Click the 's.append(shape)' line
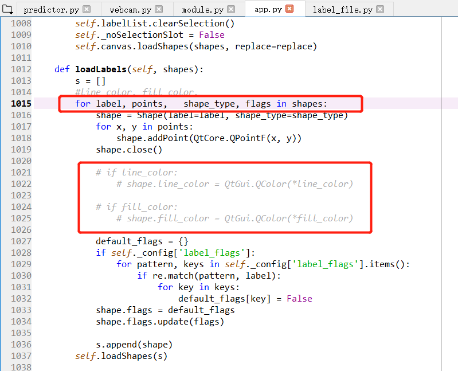The width and height of the screenshot is (458, 371). pos(134,345)
